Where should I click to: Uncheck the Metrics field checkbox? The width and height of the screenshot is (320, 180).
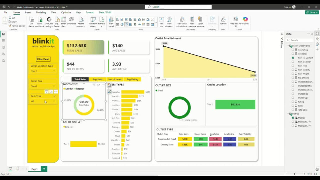click(x=293, y=118)
